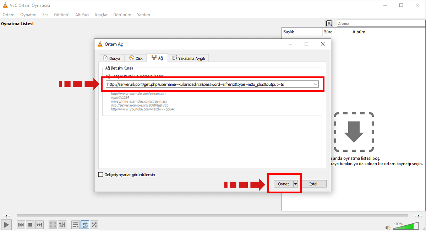Open the Alt Yazı menu

82,15
